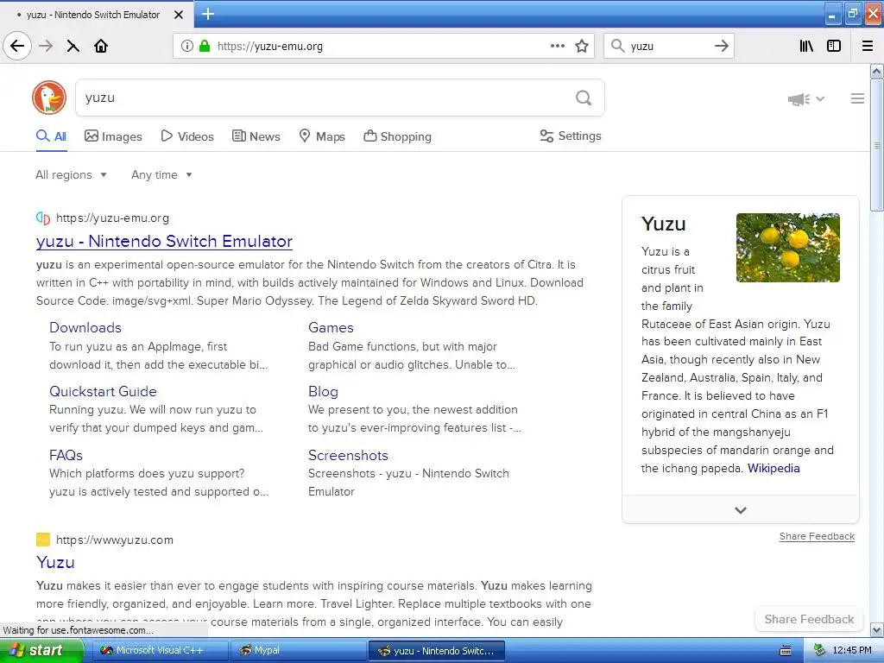
Task: Click the floating Share Feedback button
Action: pyautogui.click(x=809, y=619)
